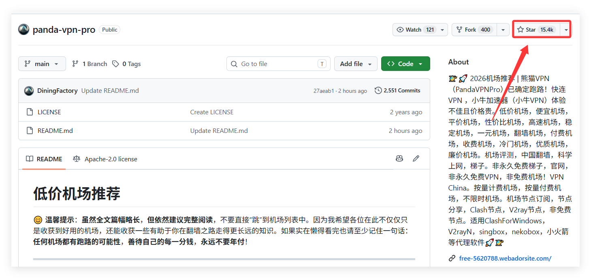
Task: View the 2,551 Commits history
Action: (x=398, y=90)
